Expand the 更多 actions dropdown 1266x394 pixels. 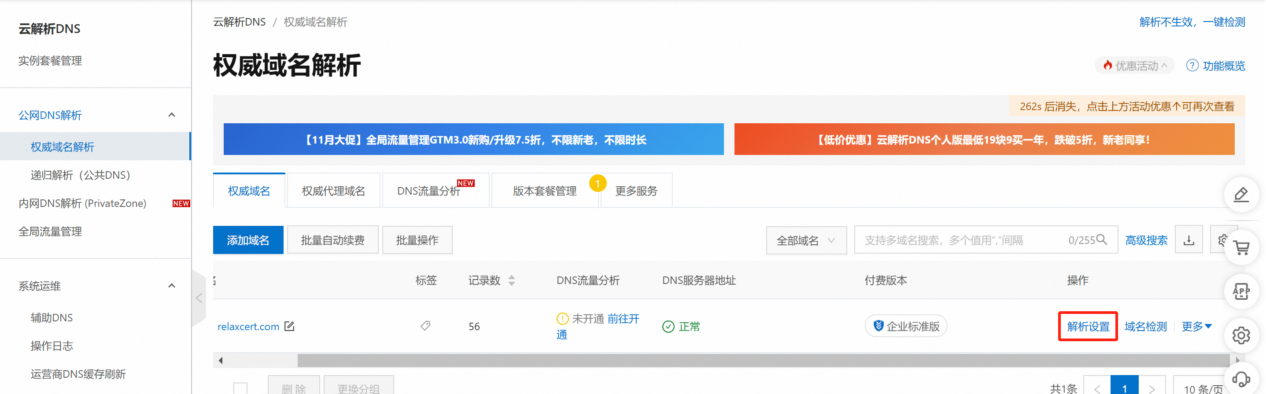click(x=1196, y=326)
